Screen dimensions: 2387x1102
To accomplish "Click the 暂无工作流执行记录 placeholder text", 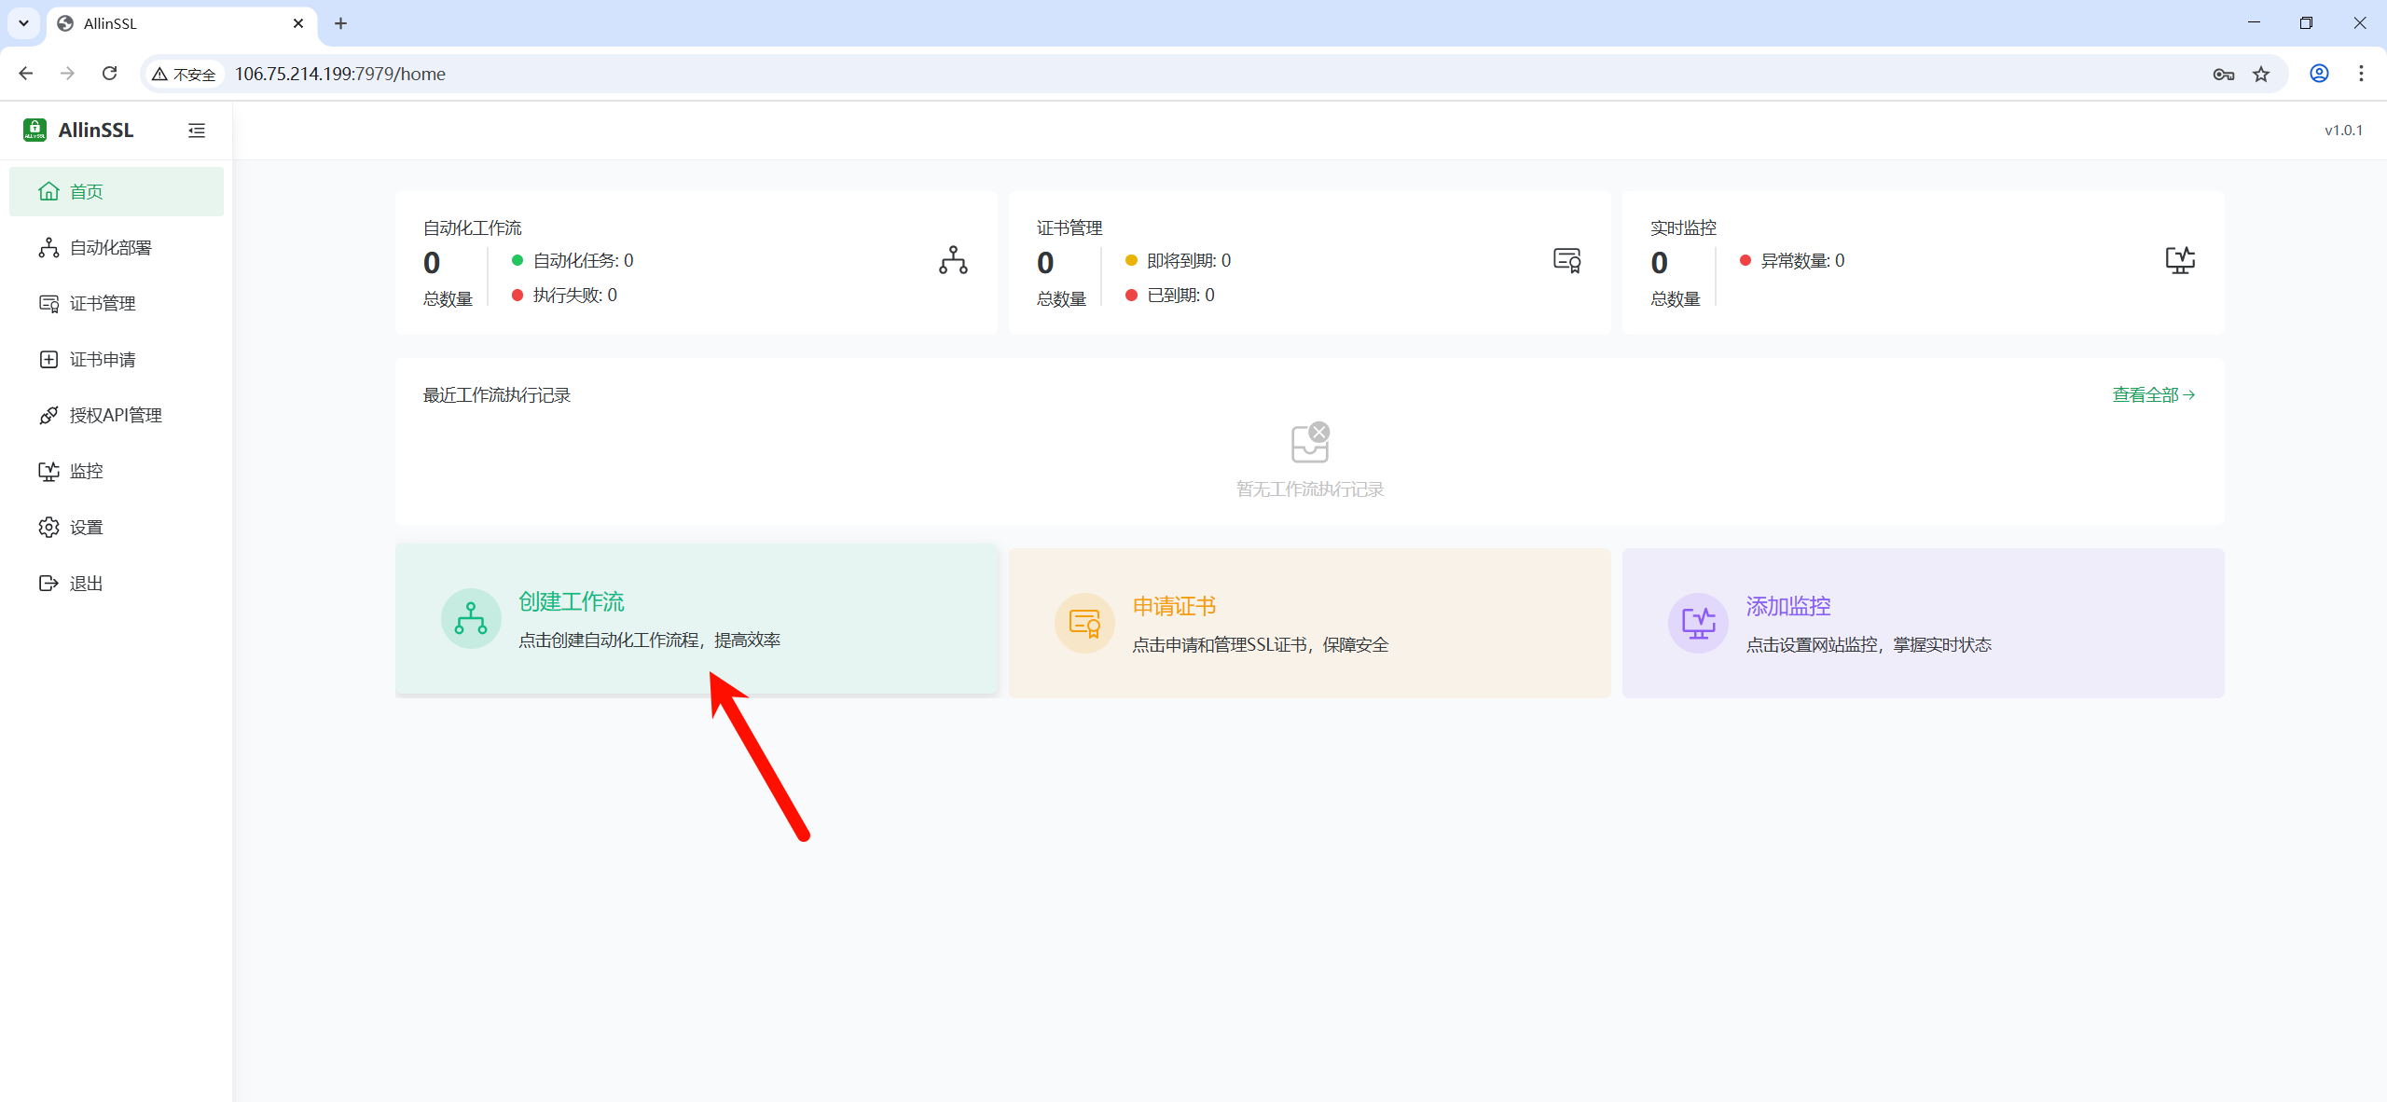I will (x=1310, y=489).
